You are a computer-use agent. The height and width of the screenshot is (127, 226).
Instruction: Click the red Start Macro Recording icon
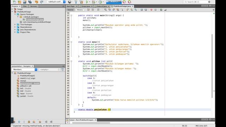coord(151,10)
